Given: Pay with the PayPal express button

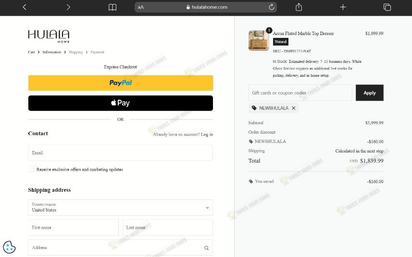Looking at the screenshot, I should [x=121, y=83].
